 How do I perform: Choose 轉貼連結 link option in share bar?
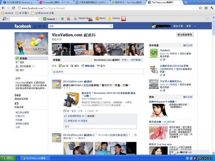88,66
